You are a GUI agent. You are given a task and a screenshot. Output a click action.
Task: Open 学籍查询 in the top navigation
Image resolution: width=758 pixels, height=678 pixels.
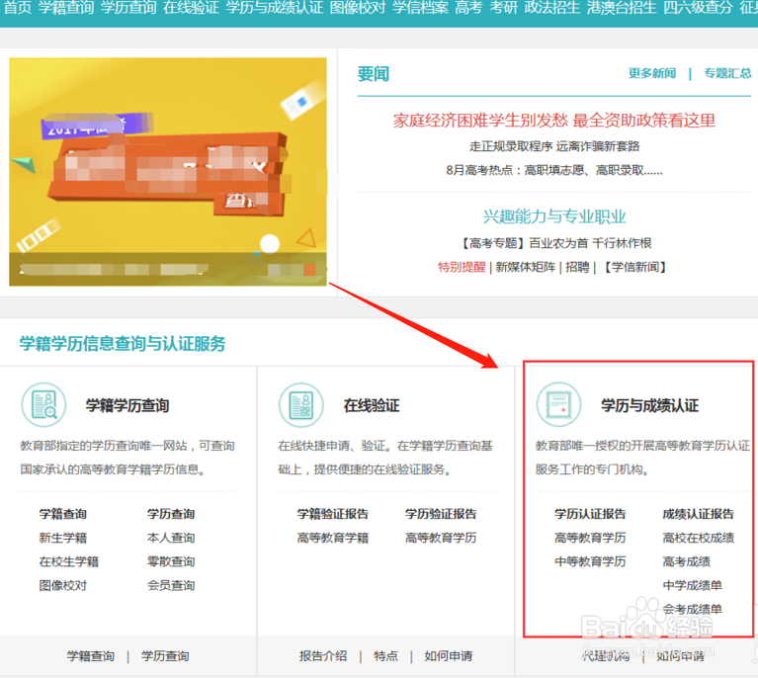pyautogui.click(x=66, y=8)
